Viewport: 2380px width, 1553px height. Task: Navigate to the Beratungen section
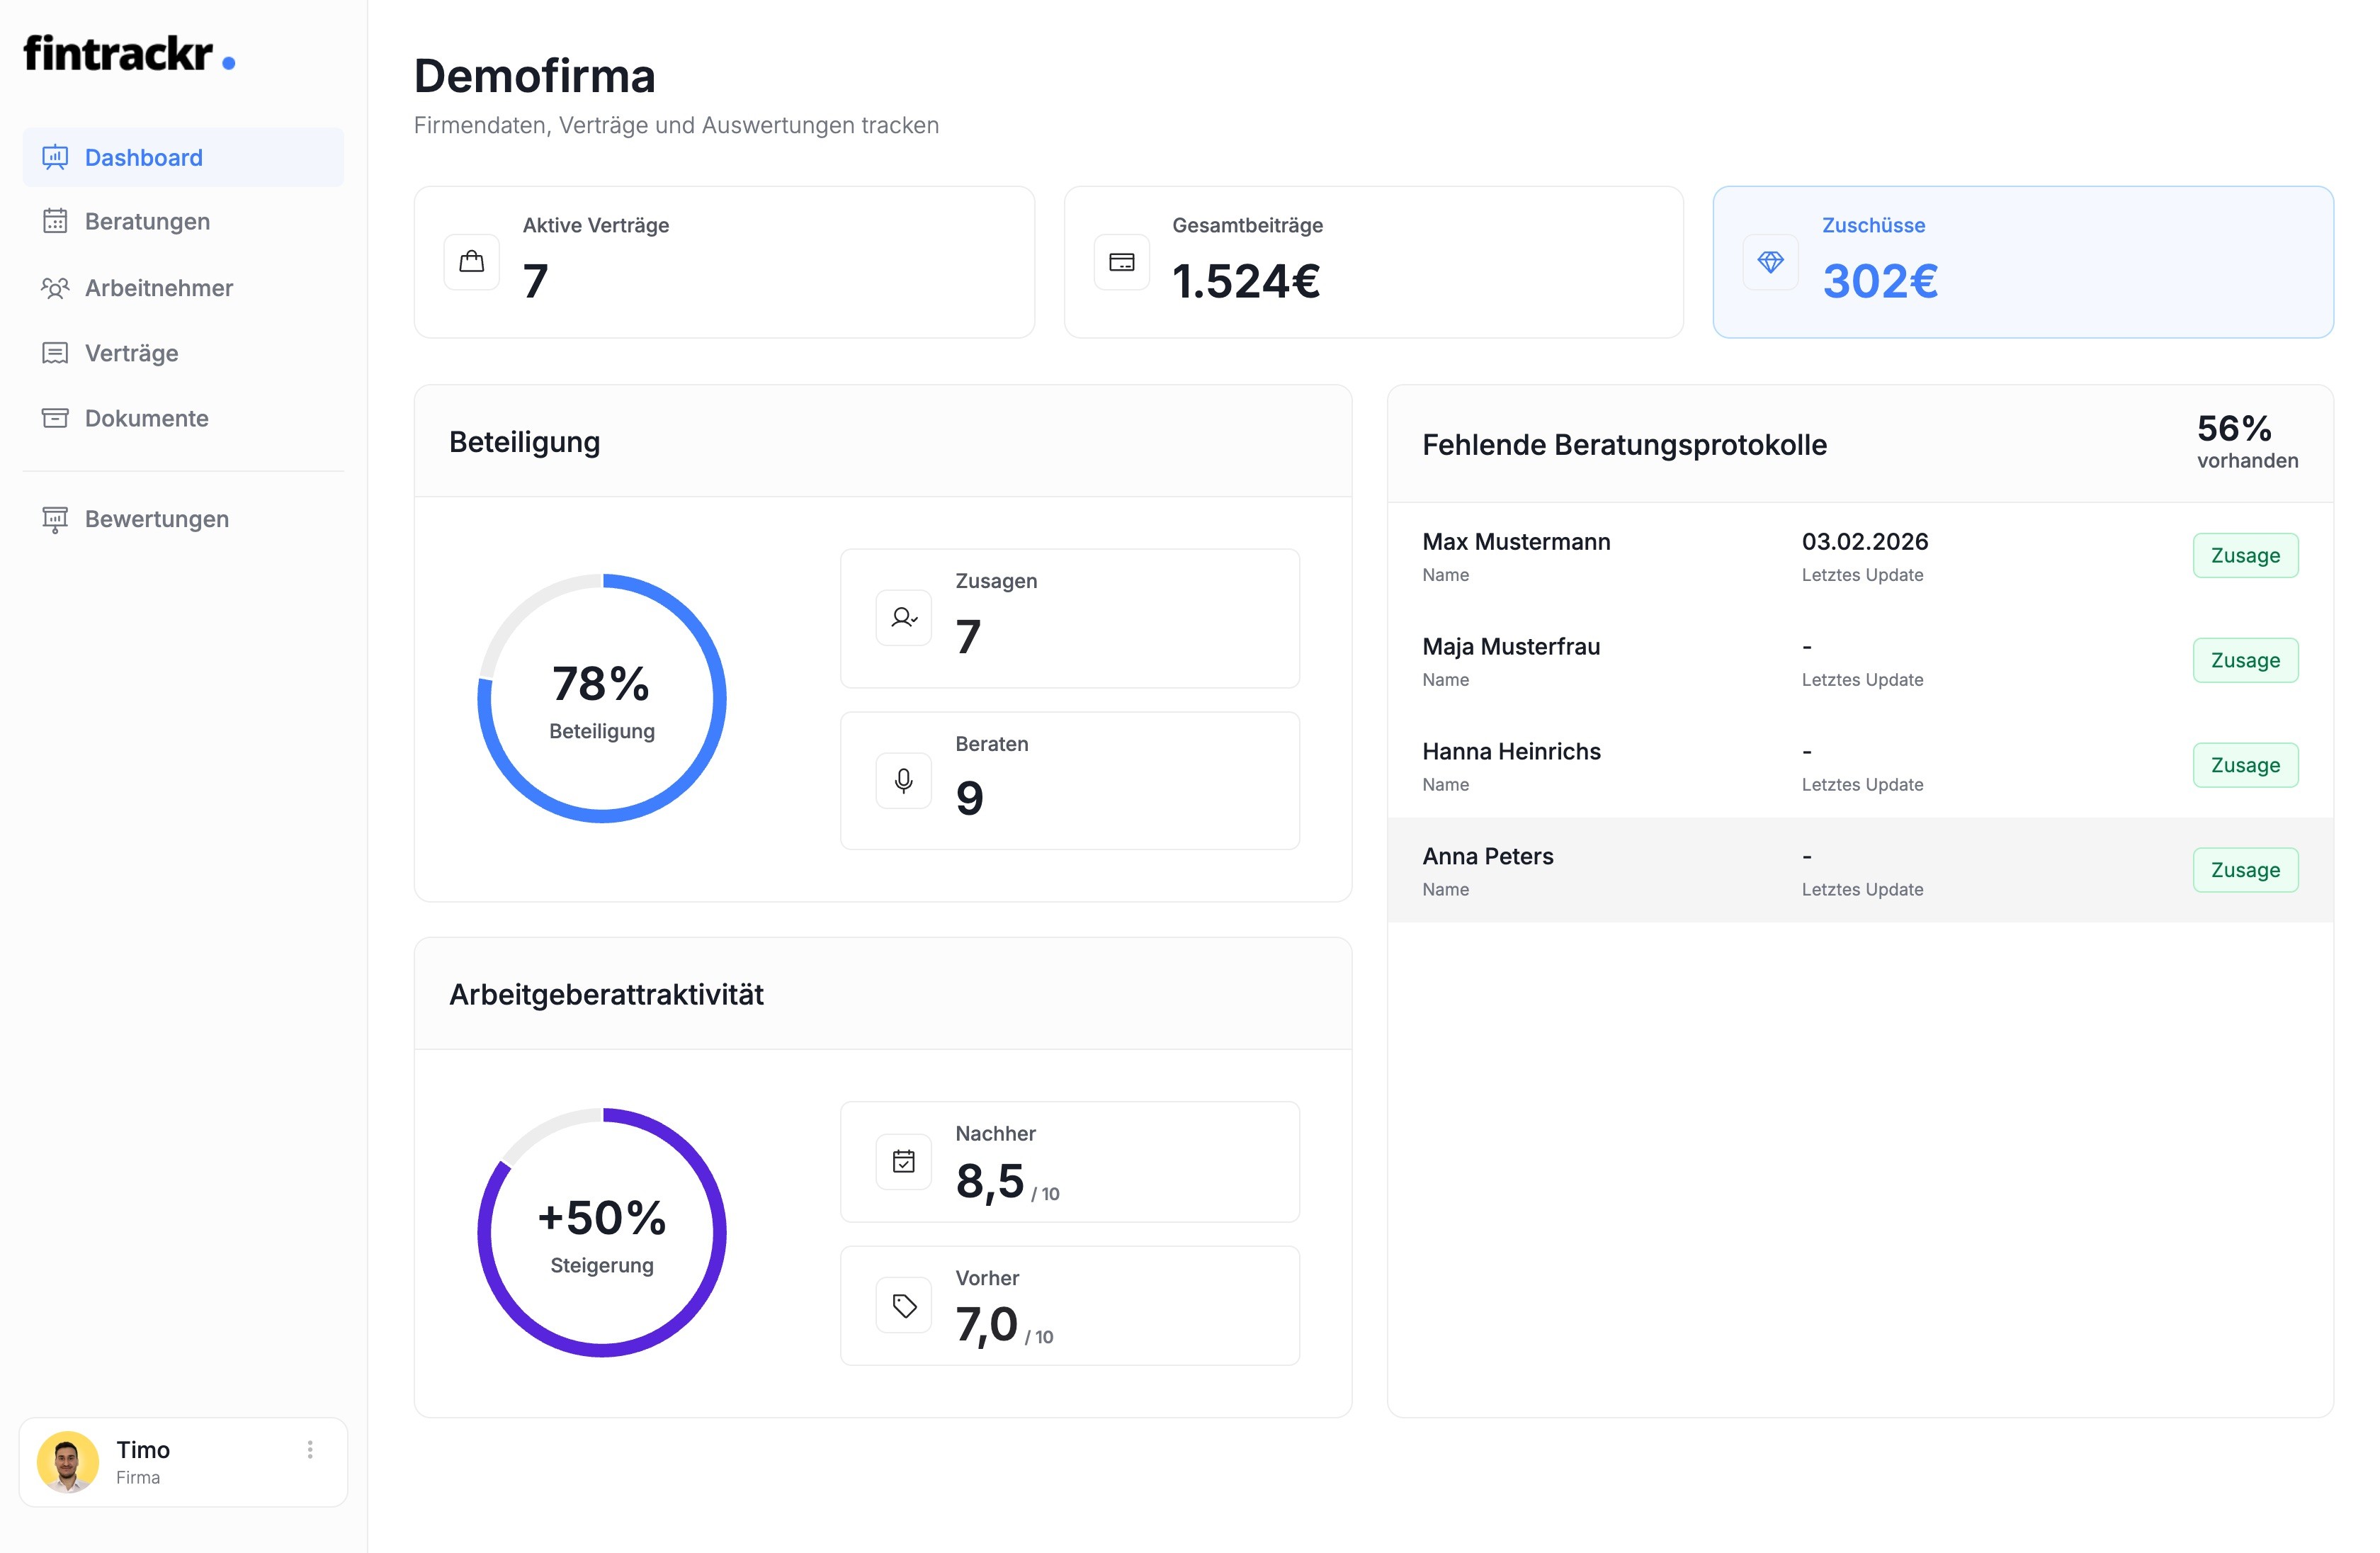click(x=147, y=221)
